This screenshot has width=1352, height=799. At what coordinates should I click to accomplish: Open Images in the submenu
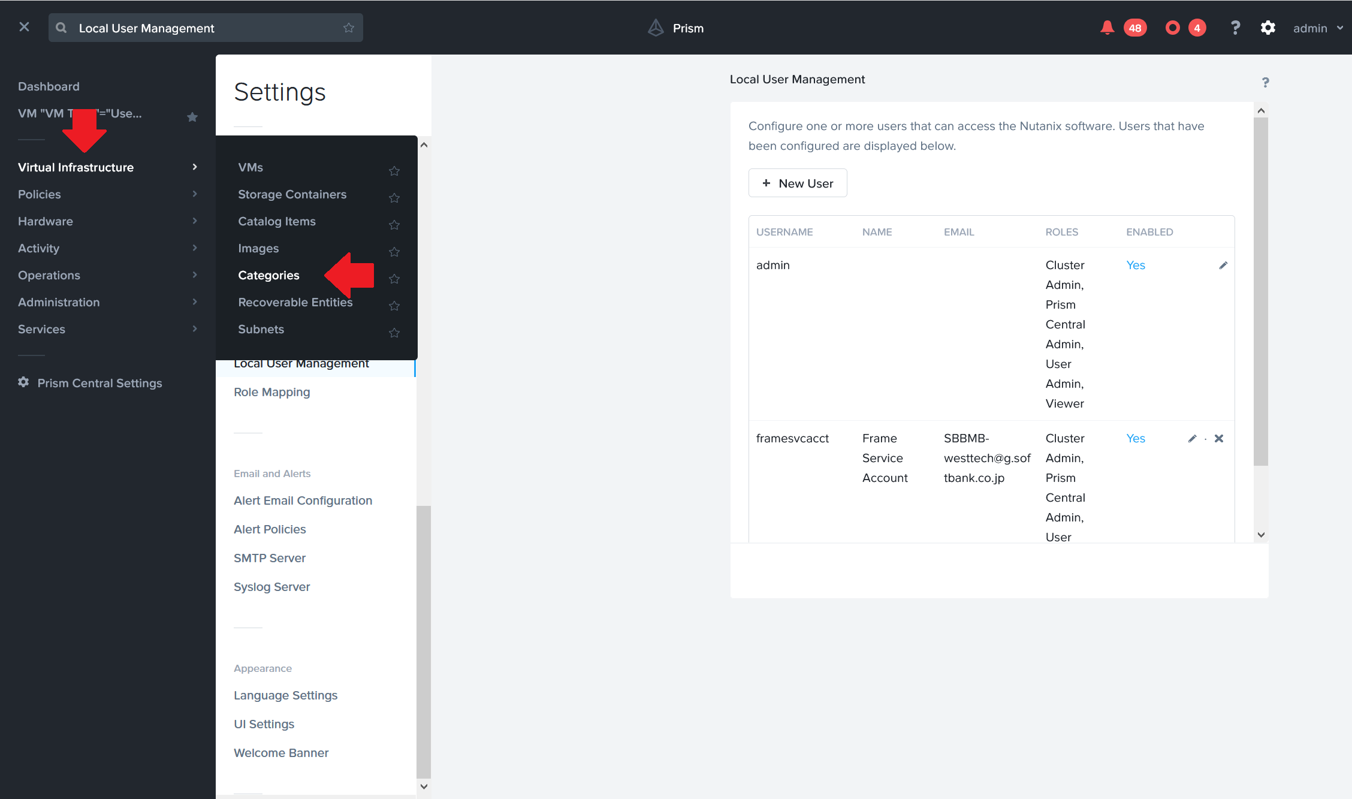click(258, 248)
